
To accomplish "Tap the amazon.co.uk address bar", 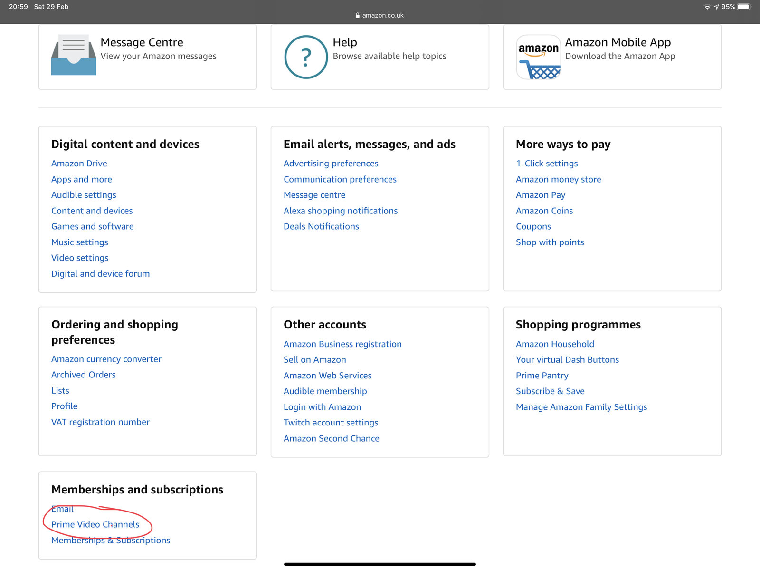I will pyautogui.click(x=380, y=15).
